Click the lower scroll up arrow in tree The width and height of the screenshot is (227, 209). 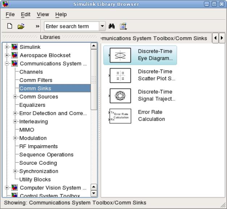pos(94,187)
